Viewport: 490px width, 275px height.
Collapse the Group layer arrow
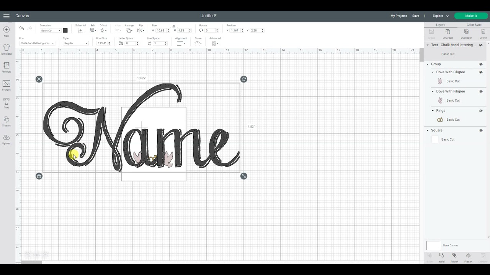428,64
